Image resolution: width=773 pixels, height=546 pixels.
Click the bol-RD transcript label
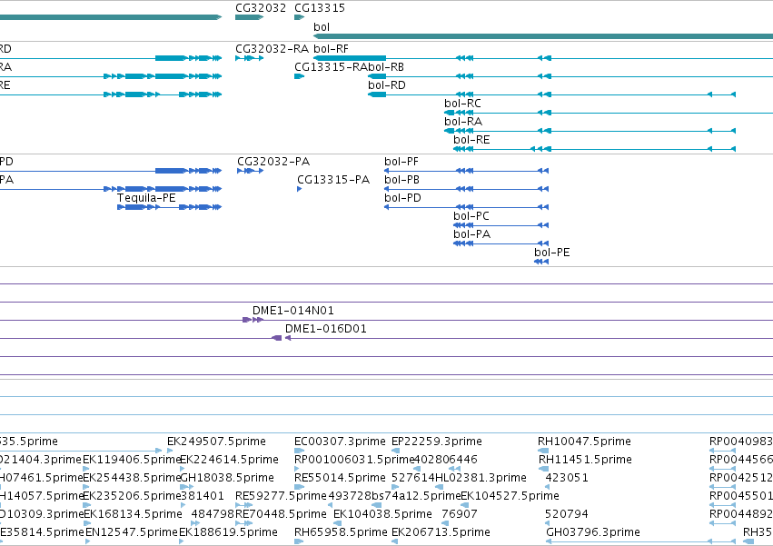coord(387,85)
